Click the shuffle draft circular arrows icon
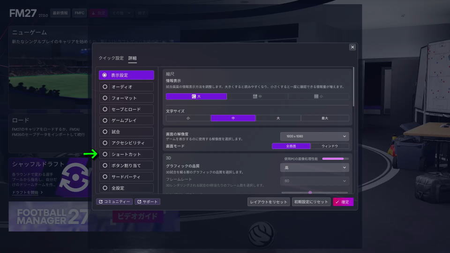This screenshot has height=253, width=450. click(x=75, y=177)
